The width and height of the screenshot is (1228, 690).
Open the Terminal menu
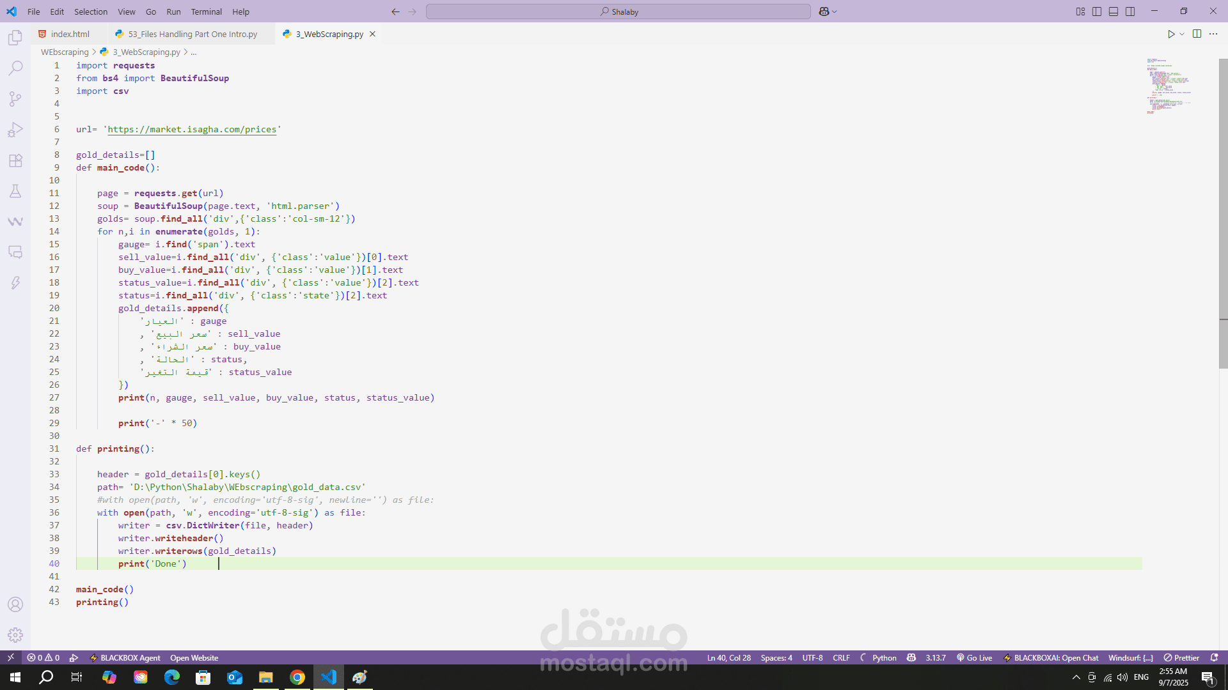point(206,11)
